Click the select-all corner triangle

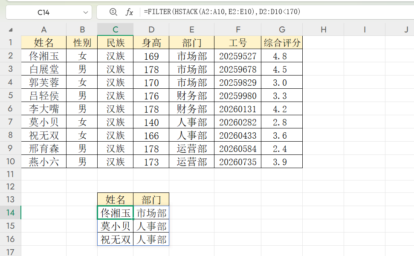(11, 30)
